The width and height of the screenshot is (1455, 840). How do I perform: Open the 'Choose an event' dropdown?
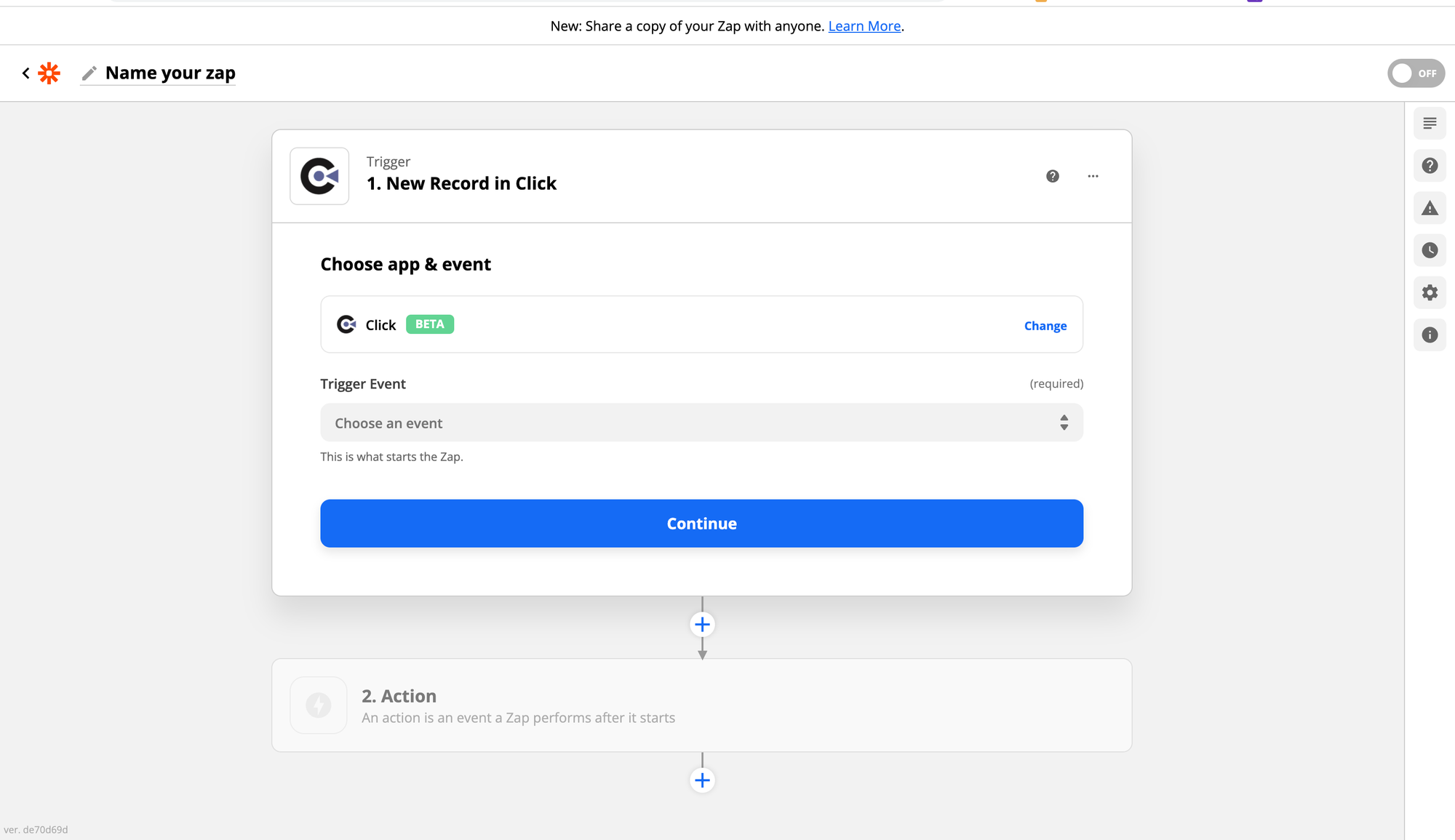point(701,423)
